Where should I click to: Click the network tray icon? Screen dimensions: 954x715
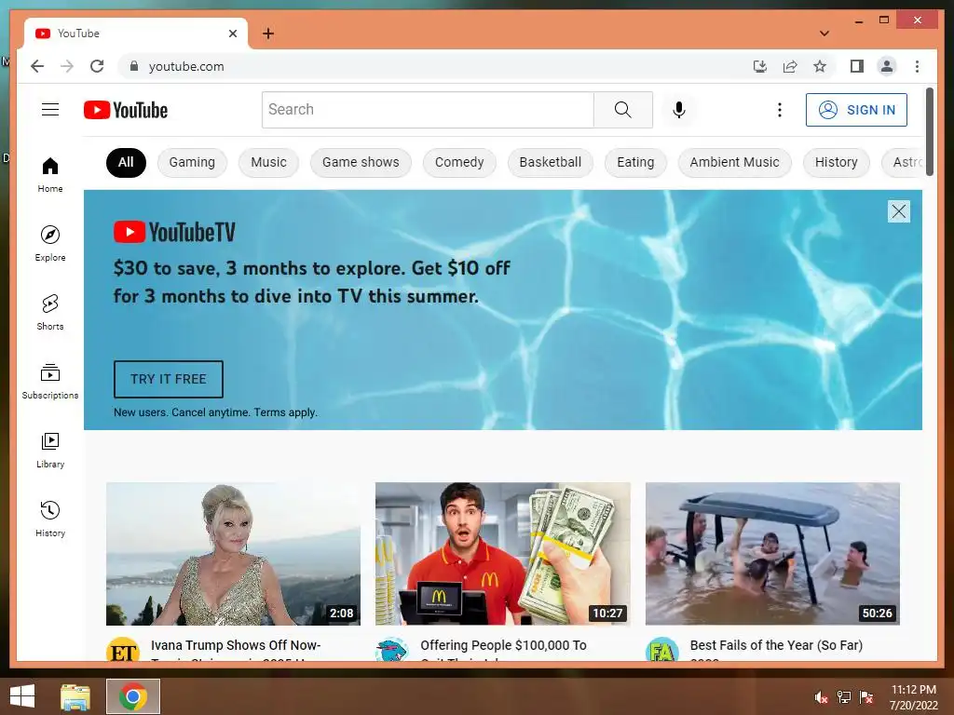(x=844, y=696)
